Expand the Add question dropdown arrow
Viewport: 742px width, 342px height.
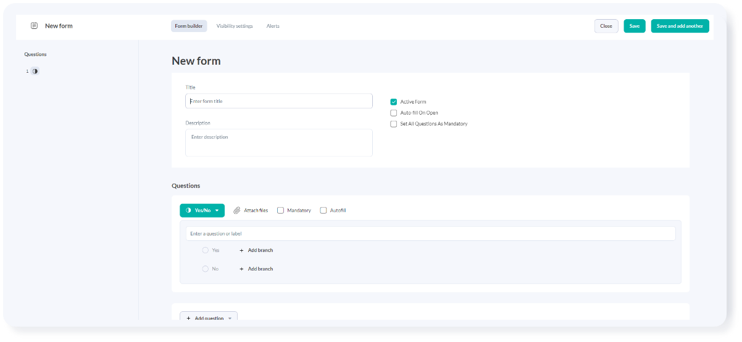230,318
